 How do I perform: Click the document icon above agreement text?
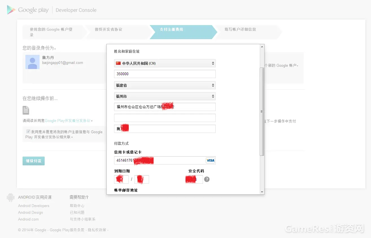26,110
